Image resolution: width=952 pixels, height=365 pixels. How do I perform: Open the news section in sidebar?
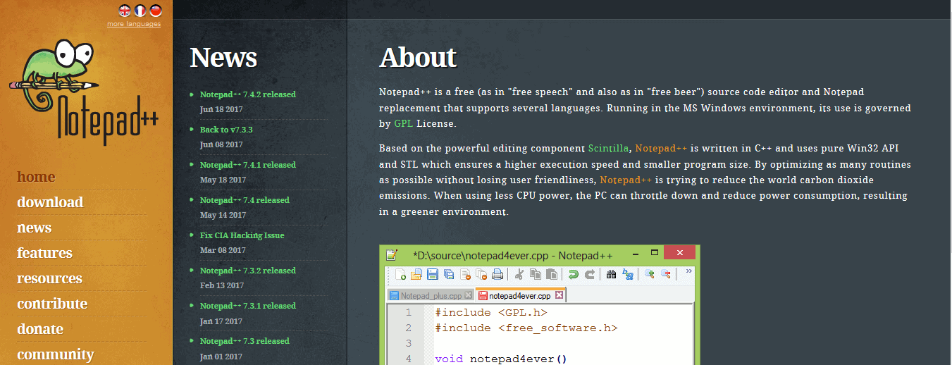tap(34, 228)
